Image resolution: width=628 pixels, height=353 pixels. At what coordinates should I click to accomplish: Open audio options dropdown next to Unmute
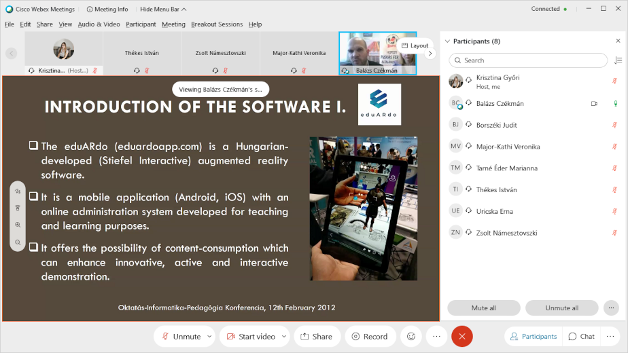point(209,337)
